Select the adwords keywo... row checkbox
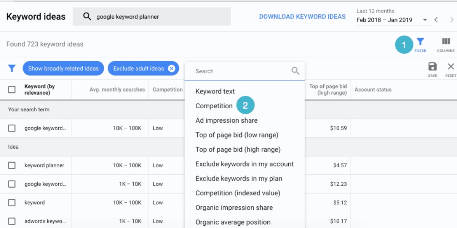The width and height of the screenshot is (457, 228). tap(12, 221)
